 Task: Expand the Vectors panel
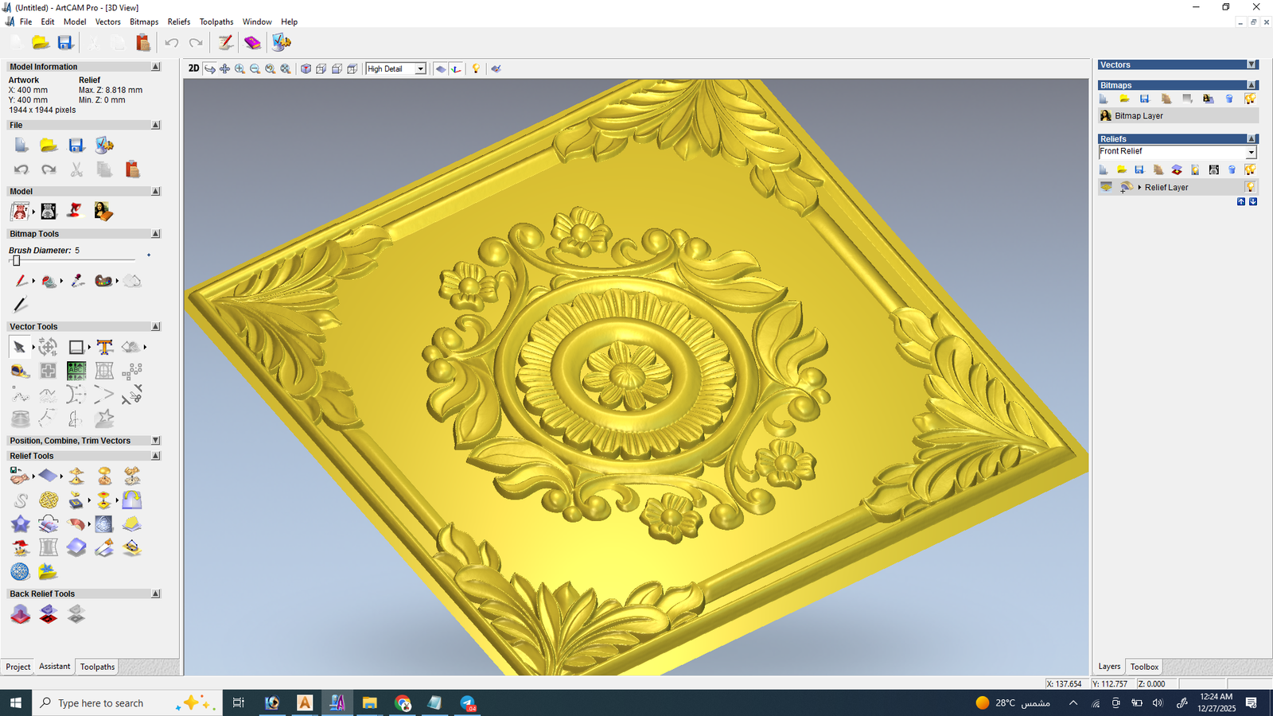(x=1252, y=65)
